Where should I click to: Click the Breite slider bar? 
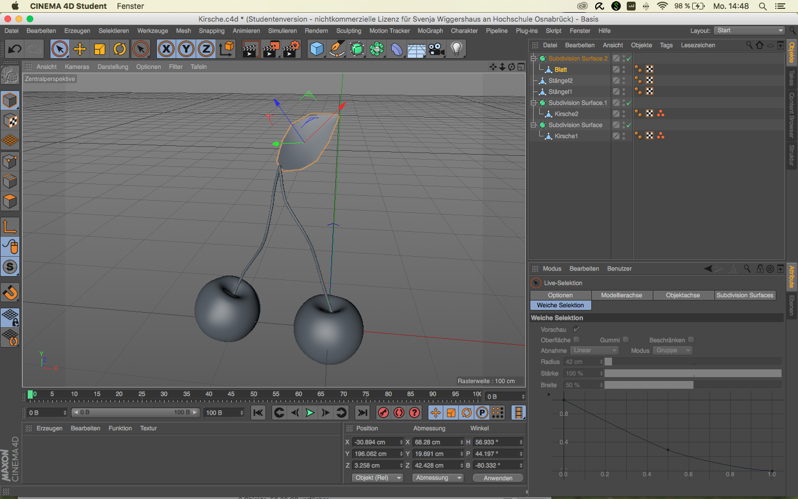click(693, 385)
